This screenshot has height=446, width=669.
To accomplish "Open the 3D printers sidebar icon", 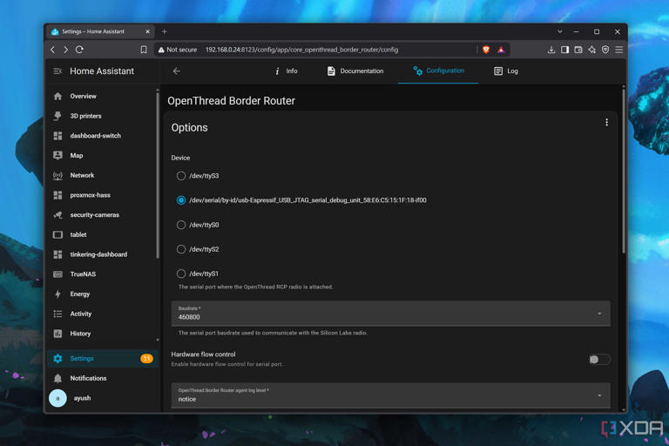I will pos(58,116).
